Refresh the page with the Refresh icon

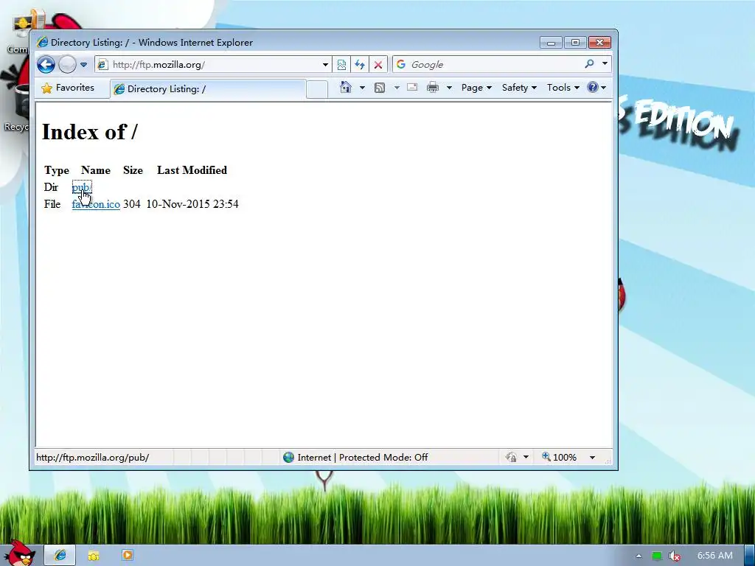click(360, 65)
